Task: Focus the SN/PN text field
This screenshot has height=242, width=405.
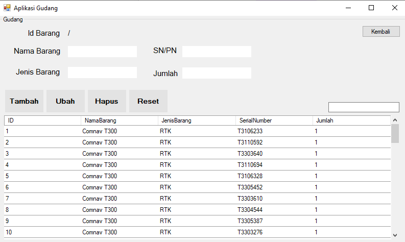Action: pos(217,52)
